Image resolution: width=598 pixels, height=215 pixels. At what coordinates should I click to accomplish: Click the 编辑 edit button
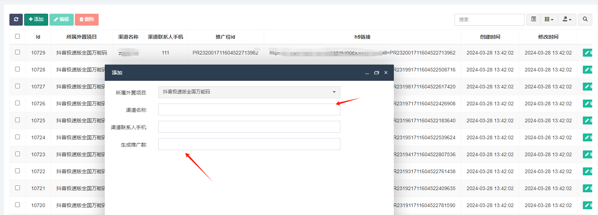pos(61,19)
